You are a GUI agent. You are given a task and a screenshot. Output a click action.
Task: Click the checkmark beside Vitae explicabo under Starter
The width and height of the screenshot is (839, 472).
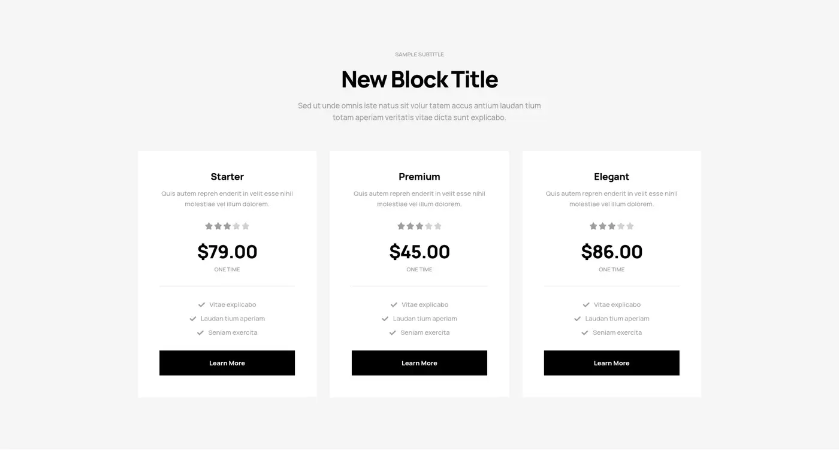click(200, 304)
